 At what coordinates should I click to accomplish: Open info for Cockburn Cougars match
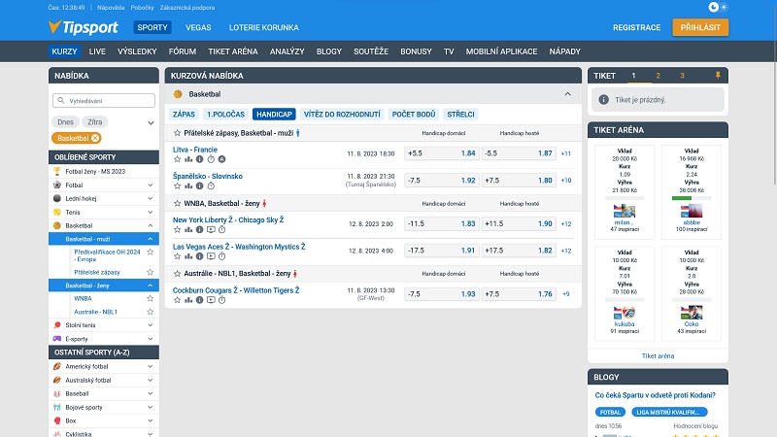click(x=200, y=300)
